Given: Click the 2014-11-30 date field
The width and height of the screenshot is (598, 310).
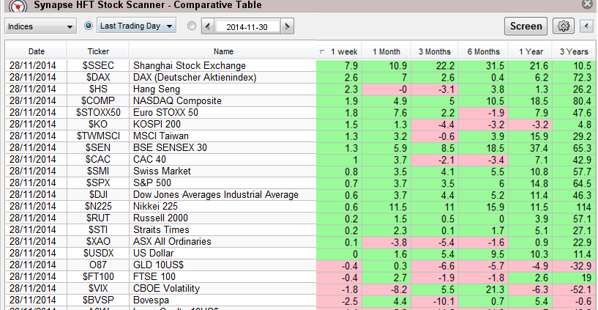Looking at the screenshot, I should pos(247,26).
